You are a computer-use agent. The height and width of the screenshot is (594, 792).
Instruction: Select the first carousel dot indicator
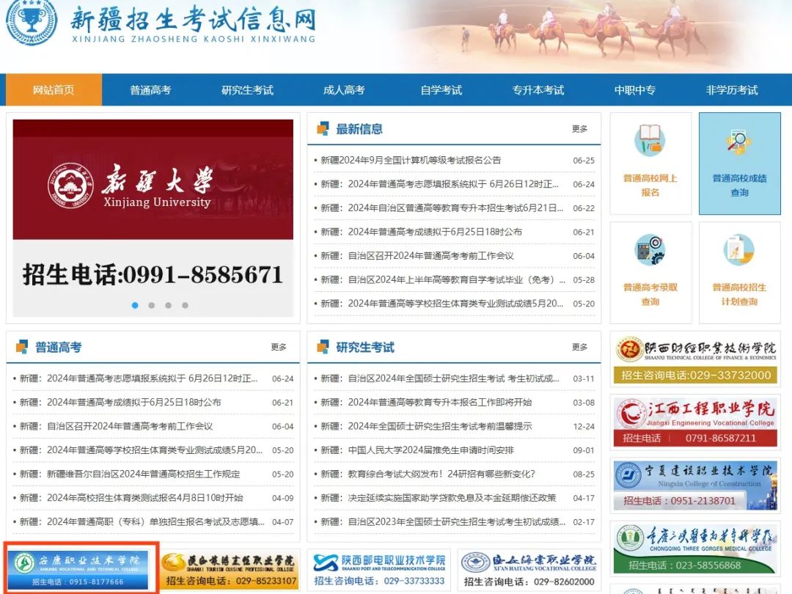135,305
